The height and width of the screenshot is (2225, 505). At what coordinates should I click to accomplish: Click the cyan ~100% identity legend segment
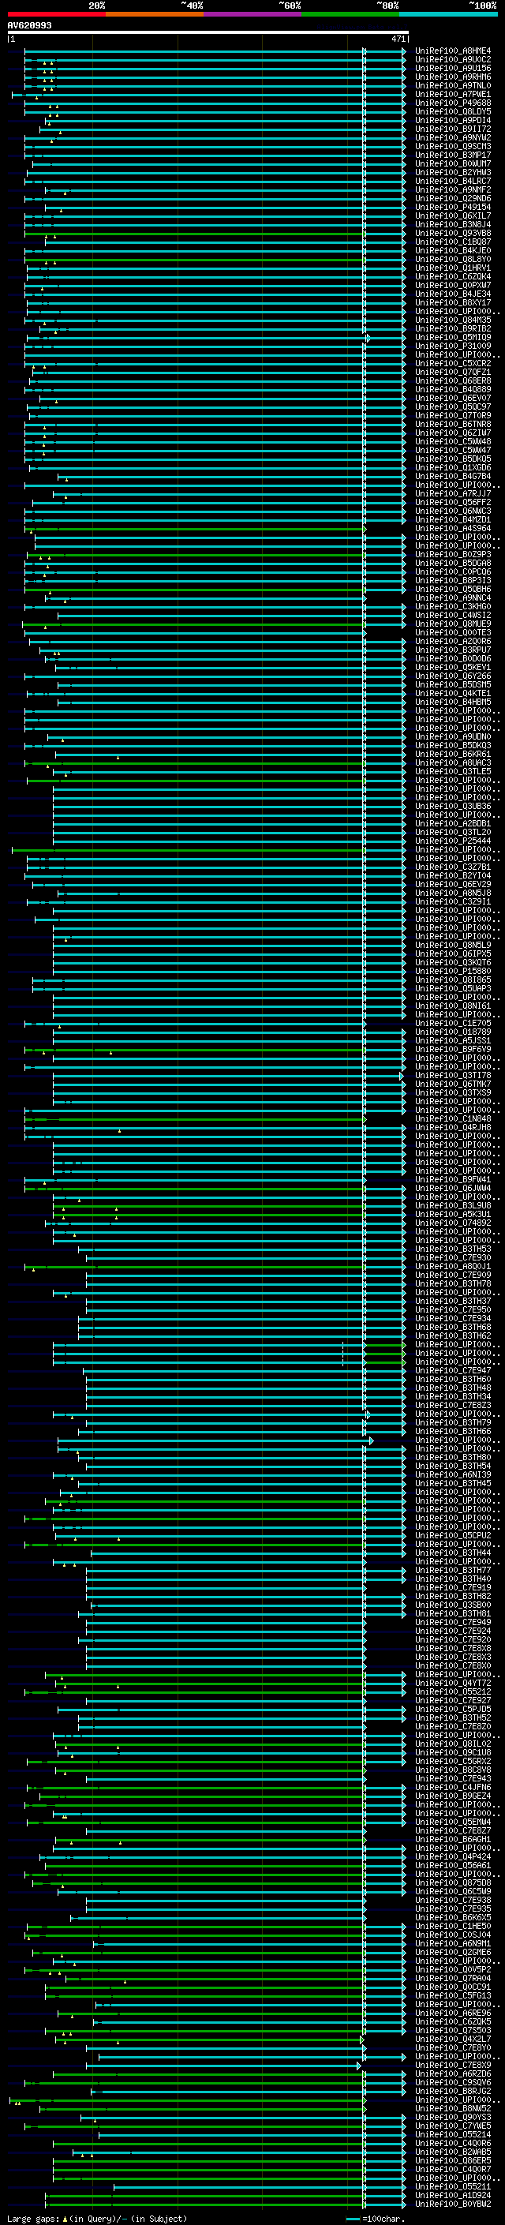448,14
